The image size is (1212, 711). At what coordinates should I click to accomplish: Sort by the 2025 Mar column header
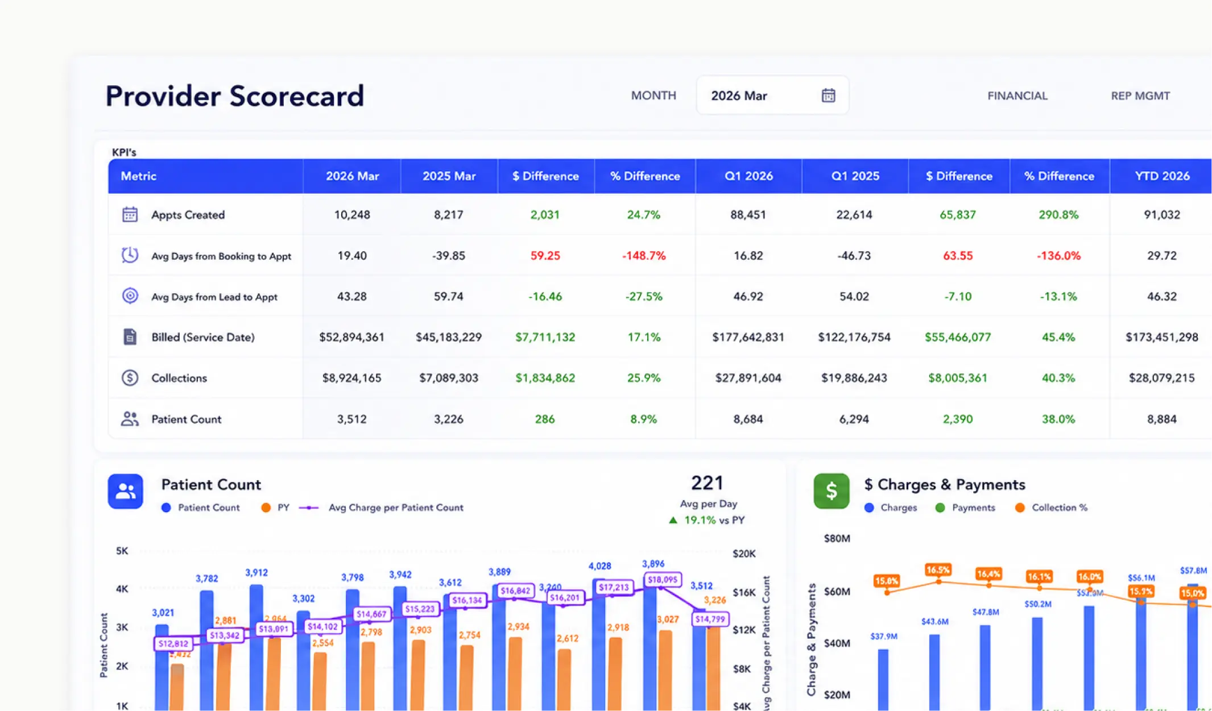click(449, 176)
